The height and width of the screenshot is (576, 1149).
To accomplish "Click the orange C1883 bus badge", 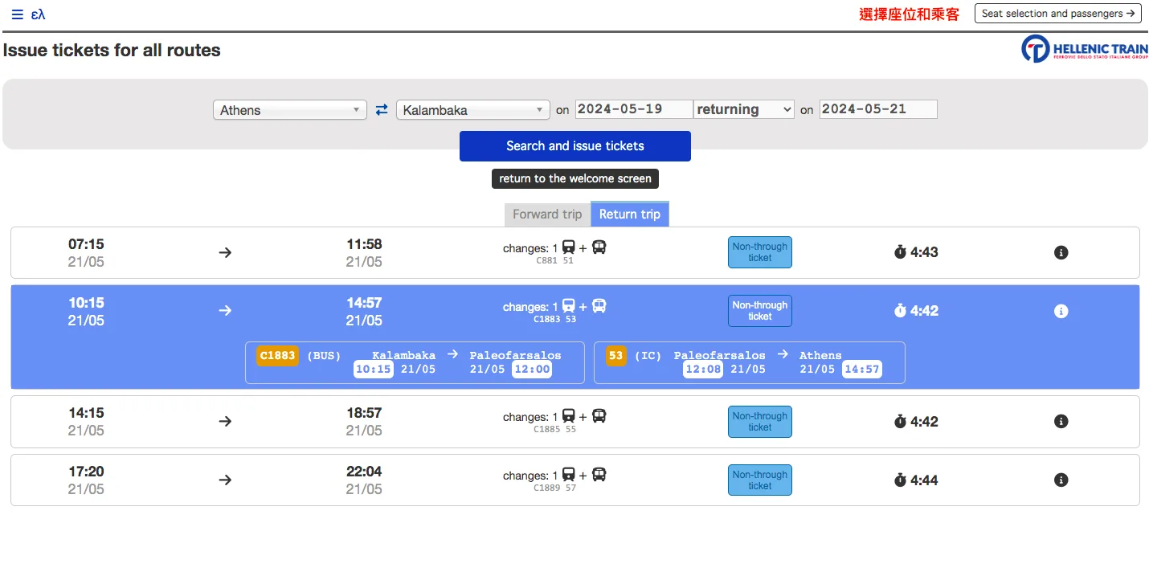I will pos(277,355).
